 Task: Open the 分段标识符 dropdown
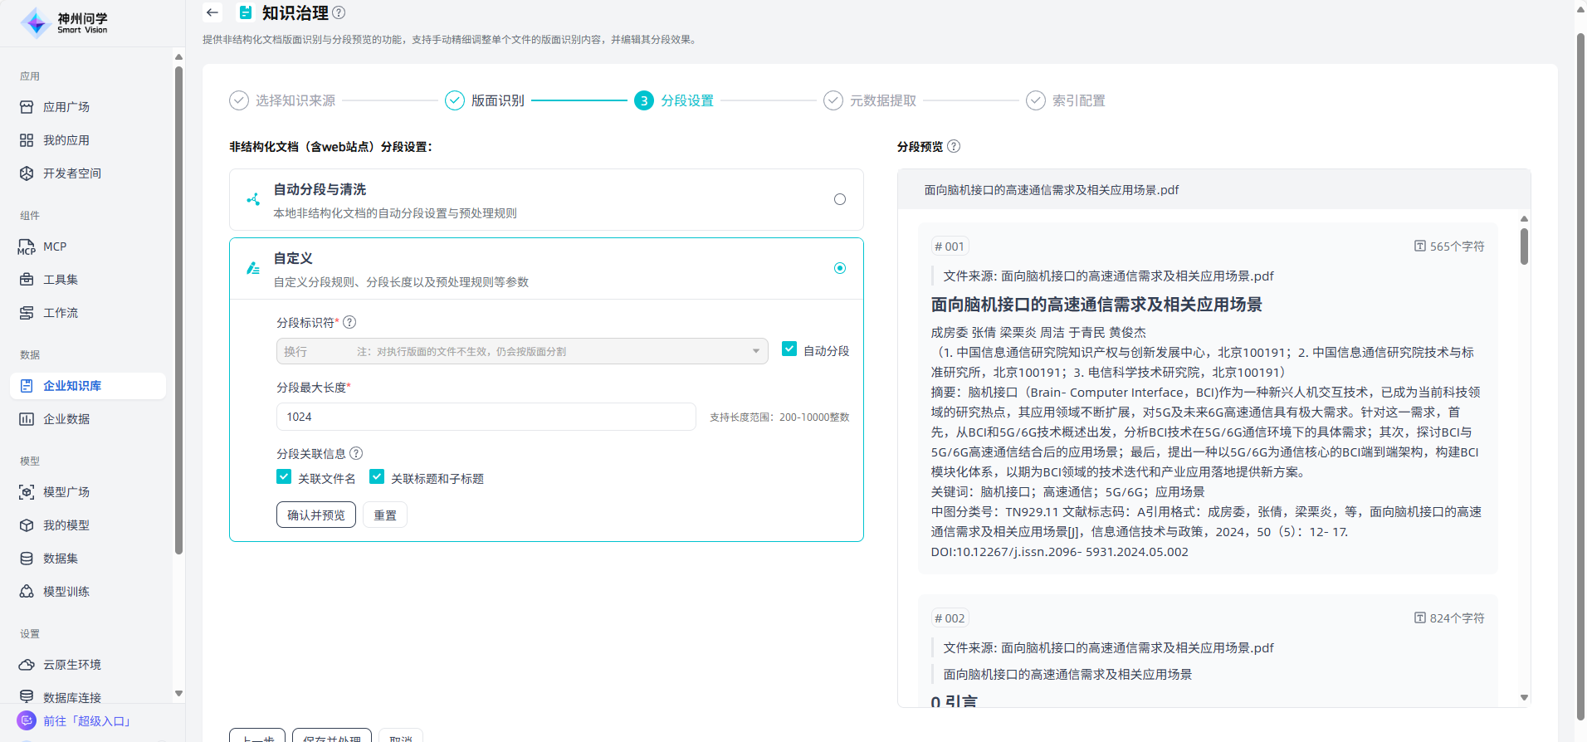521,351
